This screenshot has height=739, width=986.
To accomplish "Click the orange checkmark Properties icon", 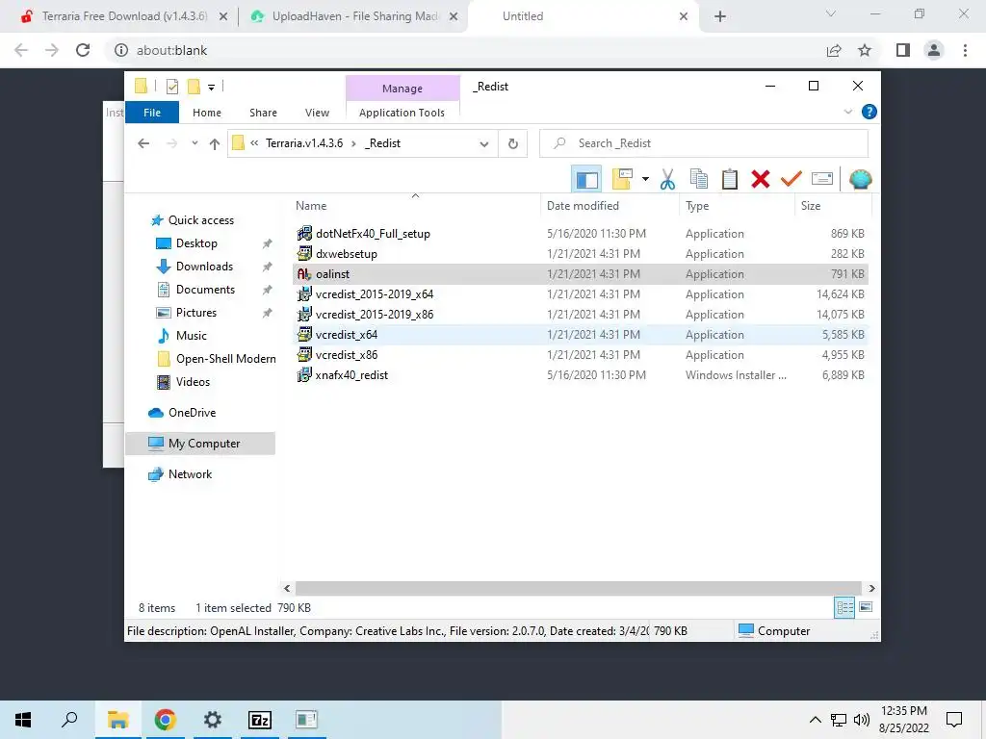I will coord(791,179).
